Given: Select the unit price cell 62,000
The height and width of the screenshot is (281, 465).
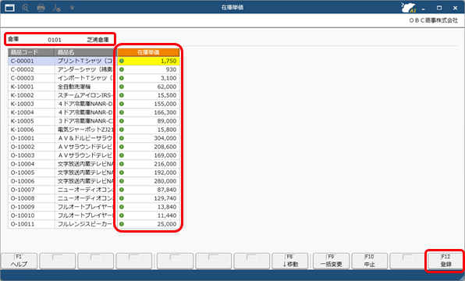Looking at the screenshot, I should [x=148, y=87].
